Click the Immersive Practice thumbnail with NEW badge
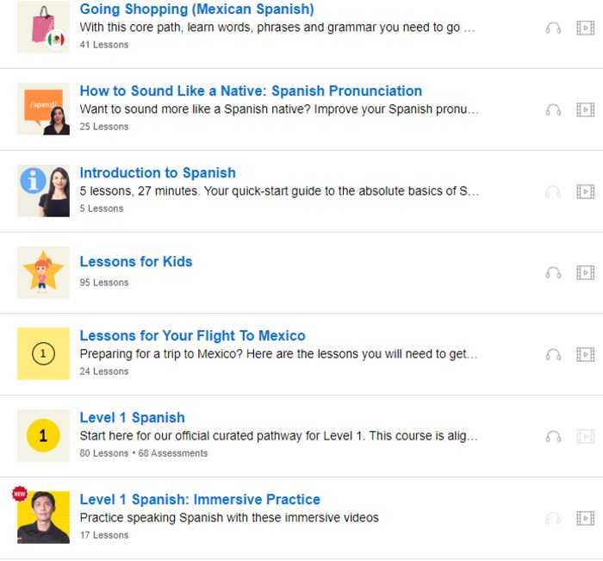This screenshot has height=561, width=603. pos(43,517)
